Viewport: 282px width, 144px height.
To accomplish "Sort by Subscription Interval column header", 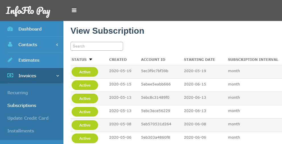I will tap(253, 60).
